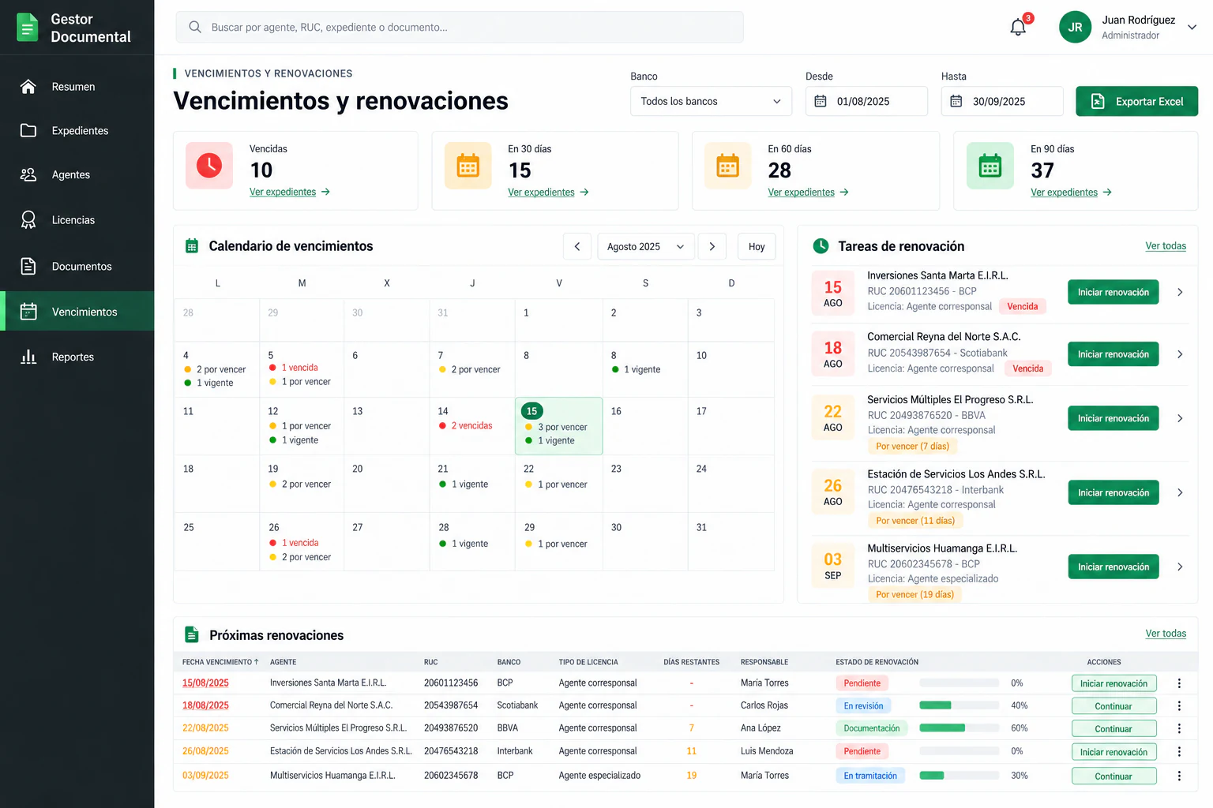Click Continuar for Servicios Múltiples El Progreso row
This screenshot has height=808, width=1213.
(x=1113, y=729)
